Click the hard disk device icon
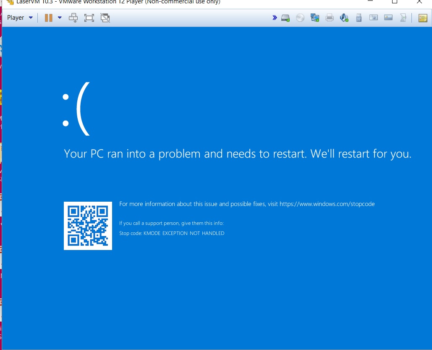432x350 pixels. (285, 18)
